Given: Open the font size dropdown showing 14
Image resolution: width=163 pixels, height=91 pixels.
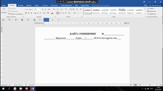Looking at the screenshot, I should [40, 9].
